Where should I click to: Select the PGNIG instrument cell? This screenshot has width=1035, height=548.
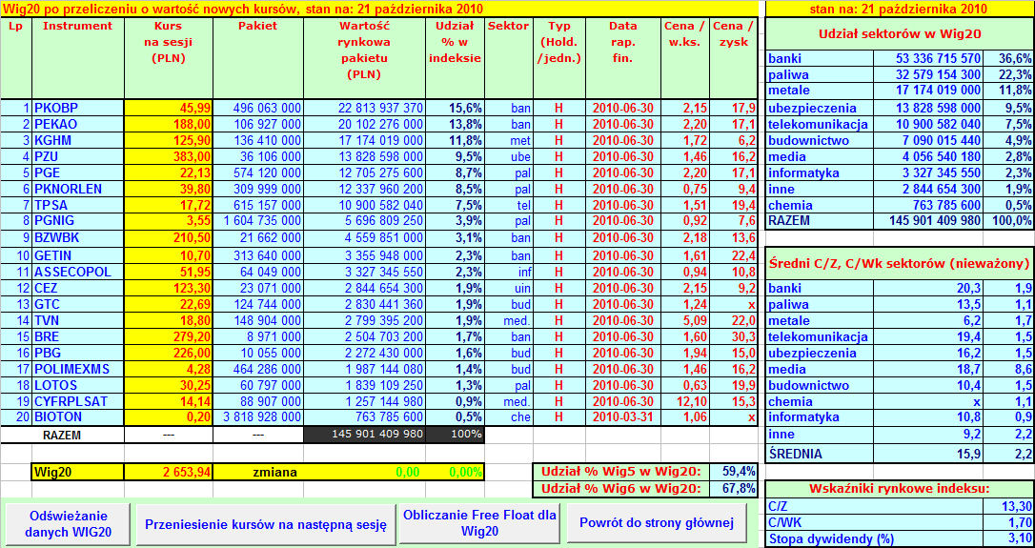click(x=78, y=220)
